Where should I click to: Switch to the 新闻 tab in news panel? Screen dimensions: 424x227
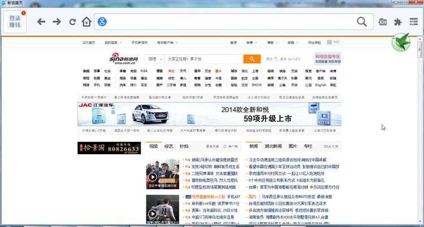point(254,146)
